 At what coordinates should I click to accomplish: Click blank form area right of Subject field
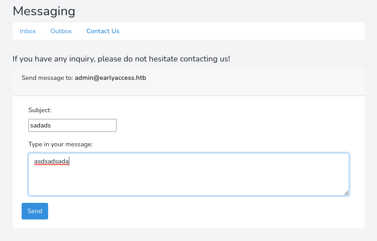point(234,126)
